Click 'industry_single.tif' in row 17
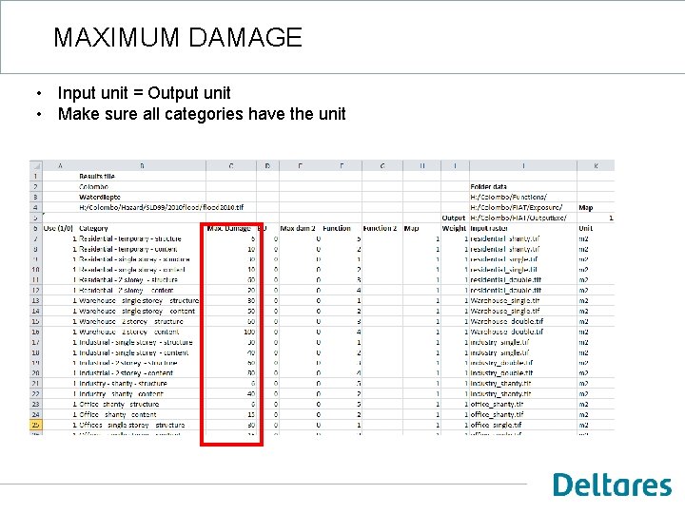The image size is (685, 513). click(499, 342)
